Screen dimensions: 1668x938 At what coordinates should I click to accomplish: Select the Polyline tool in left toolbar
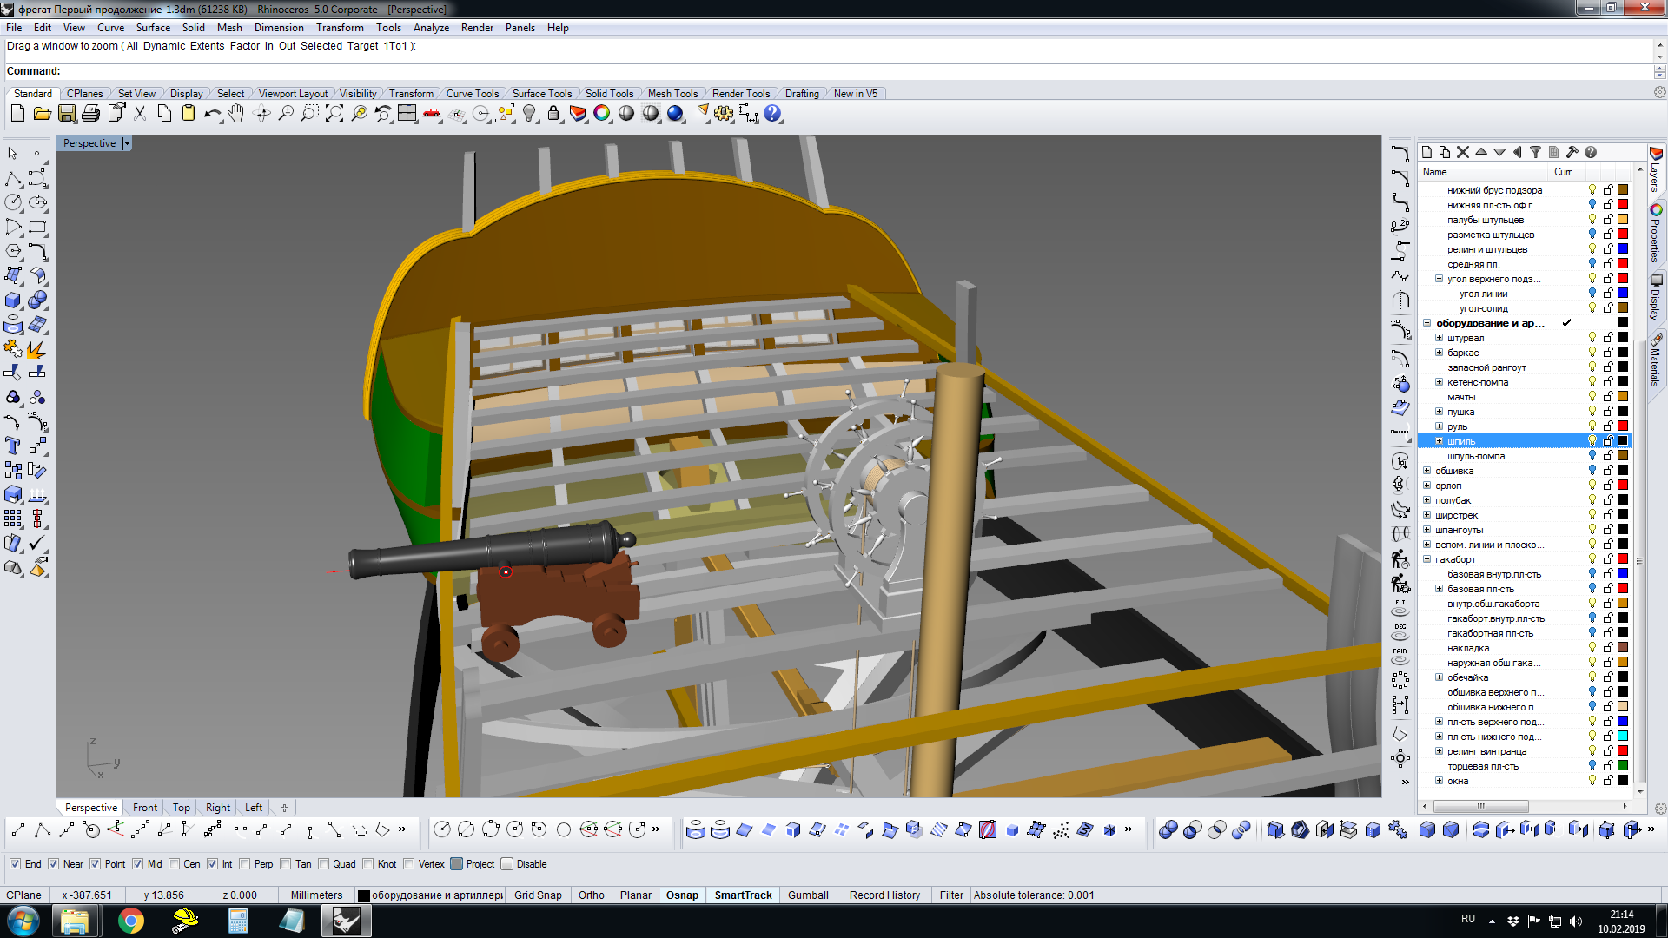pyautogui.click(x=13, y=179)
